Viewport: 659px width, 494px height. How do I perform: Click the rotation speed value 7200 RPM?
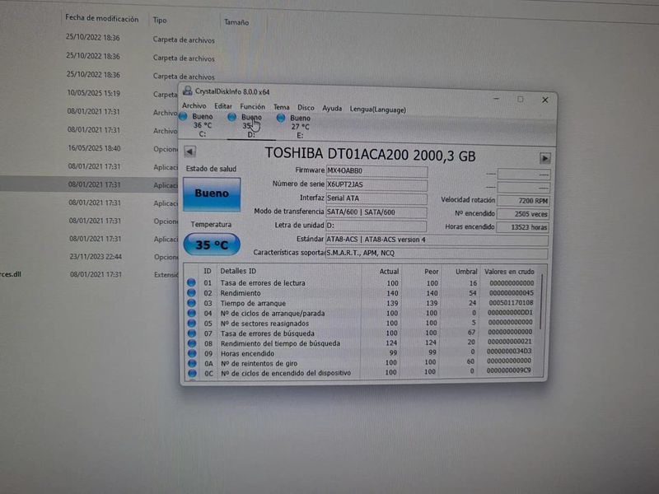(x=523, y=201)
